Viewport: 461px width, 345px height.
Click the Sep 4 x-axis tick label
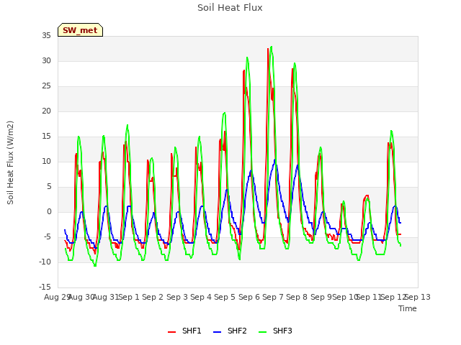(x=201, y=297)
